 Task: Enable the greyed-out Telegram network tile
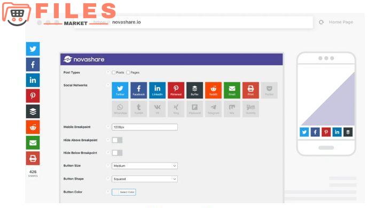pos(213,109)
